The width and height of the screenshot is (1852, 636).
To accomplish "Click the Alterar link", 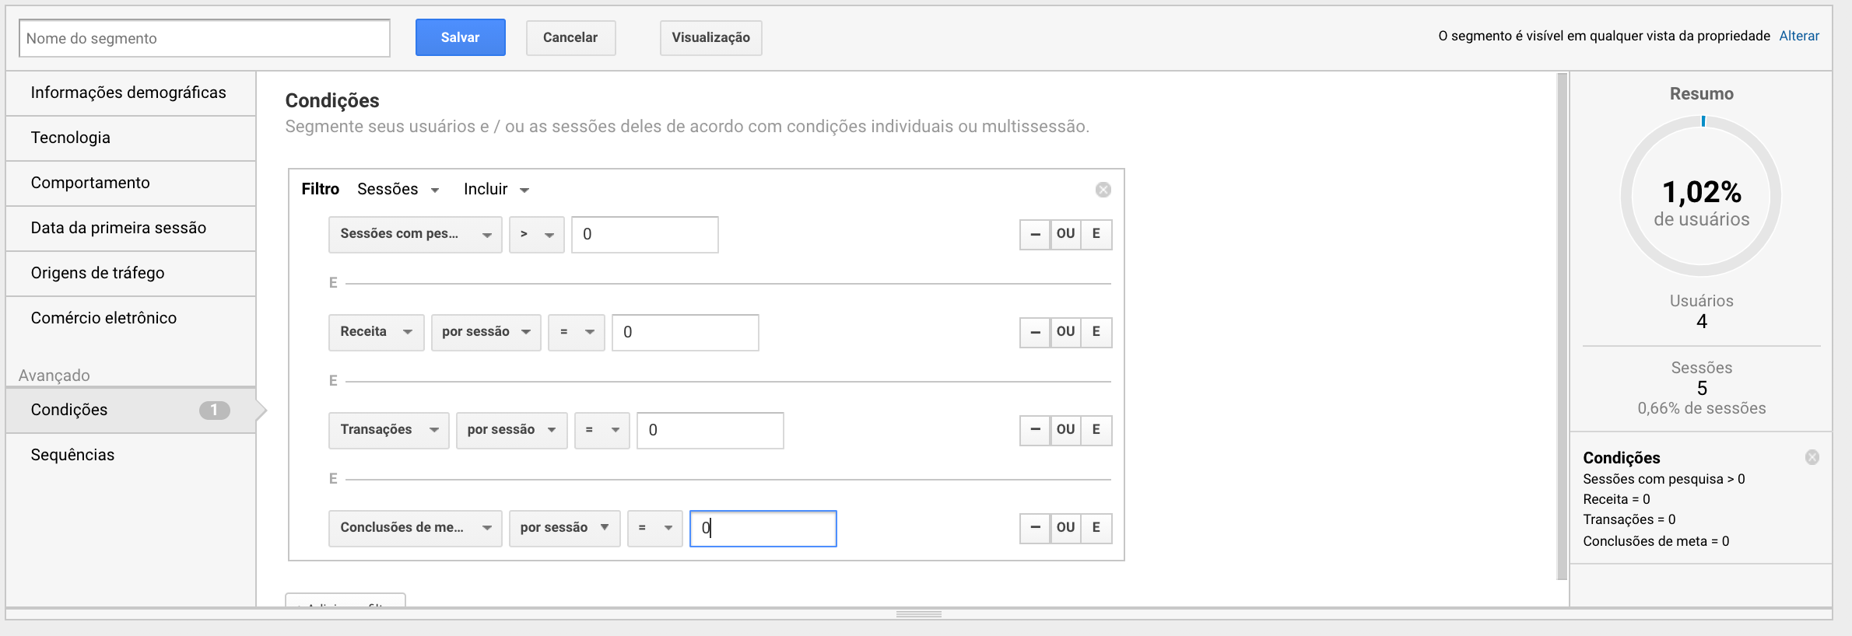I will click(x=1798, y=36).
